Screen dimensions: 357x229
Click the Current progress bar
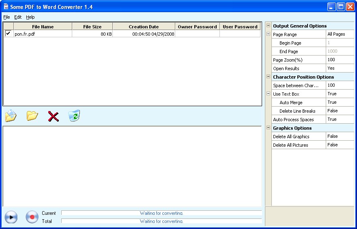[x=161, y=213]
